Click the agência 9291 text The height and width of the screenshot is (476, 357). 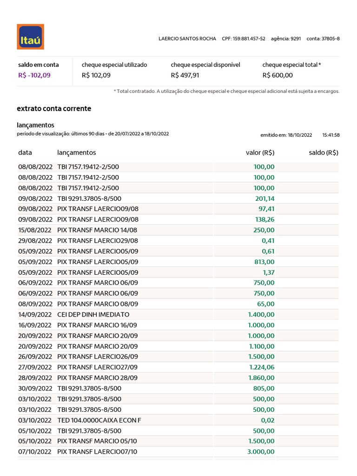click(x=286, y=39)
